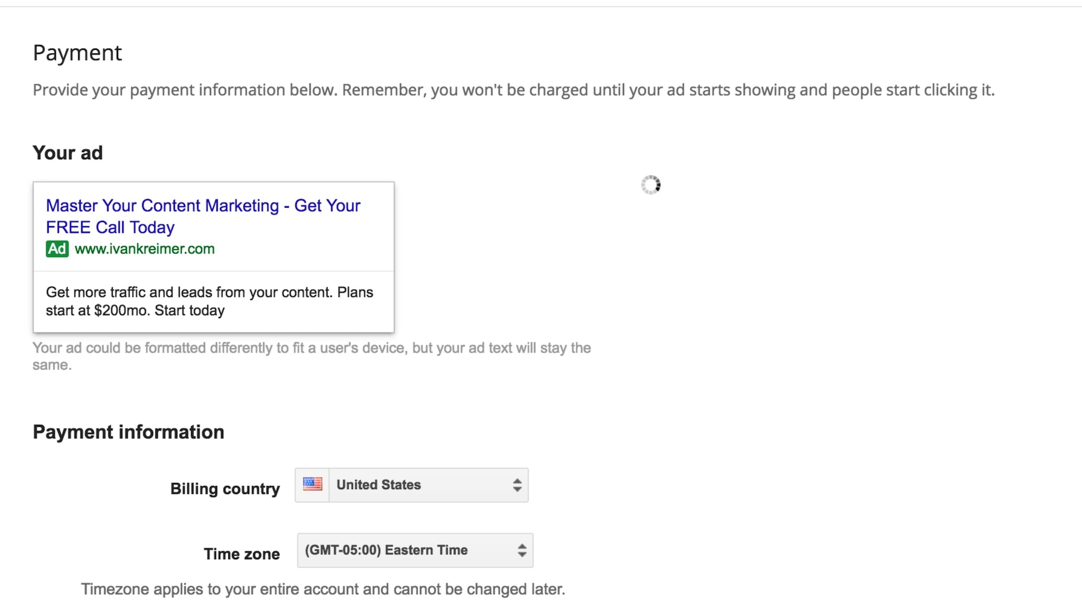Click the United States flag icon
This screenshot has height=609, width=1082.
(313, 484)
